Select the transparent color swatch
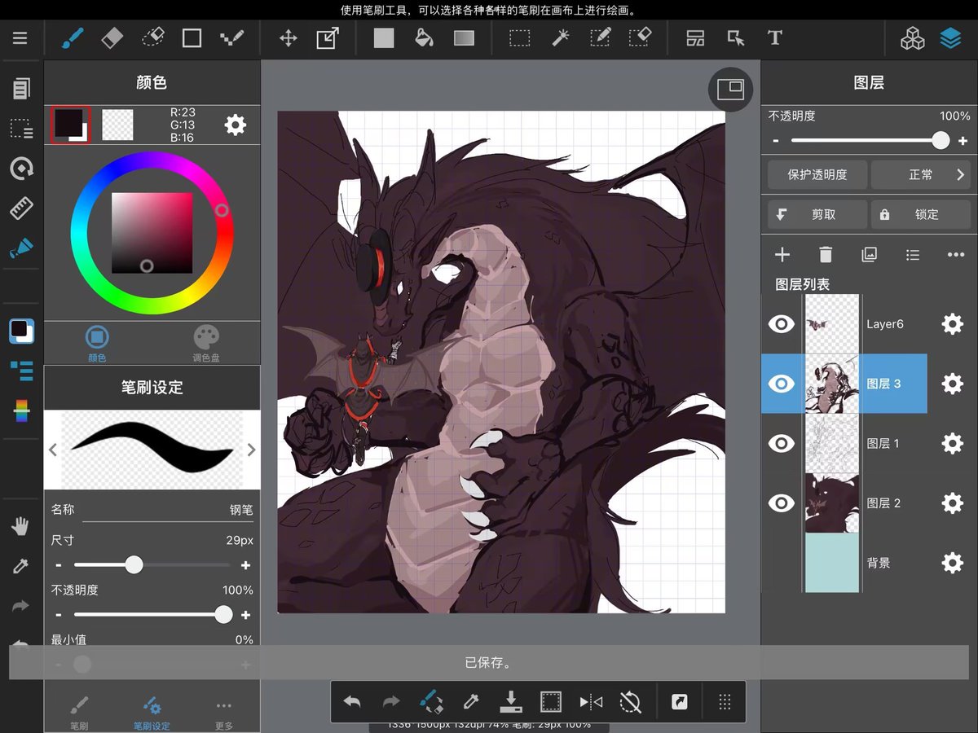Viewport: 978px width, 733px height. pyautogui.click(x=117, y=125)
